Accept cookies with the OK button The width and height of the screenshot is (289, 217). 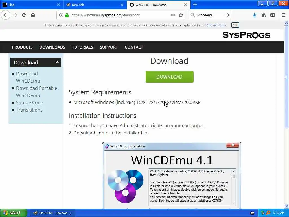(235, 25)
